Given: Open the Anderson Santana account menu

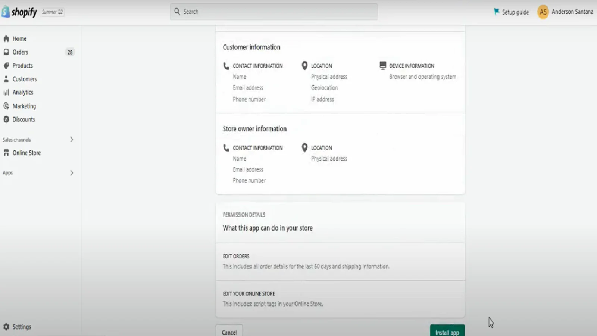Looking at the screenshot, I should click(565, 12).
